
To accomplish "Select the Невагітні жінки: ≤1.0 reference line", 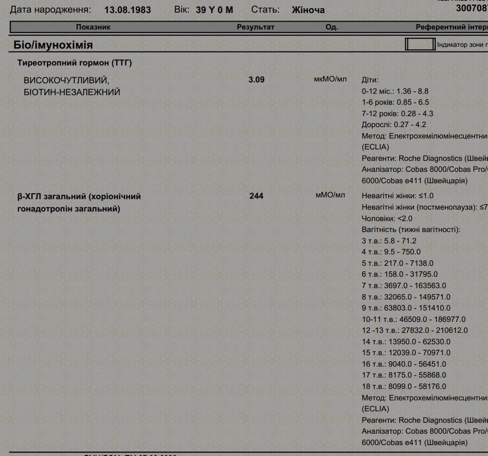I will tap(397, 196).
